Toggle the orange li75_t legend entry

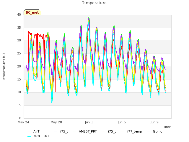(109, 131)
